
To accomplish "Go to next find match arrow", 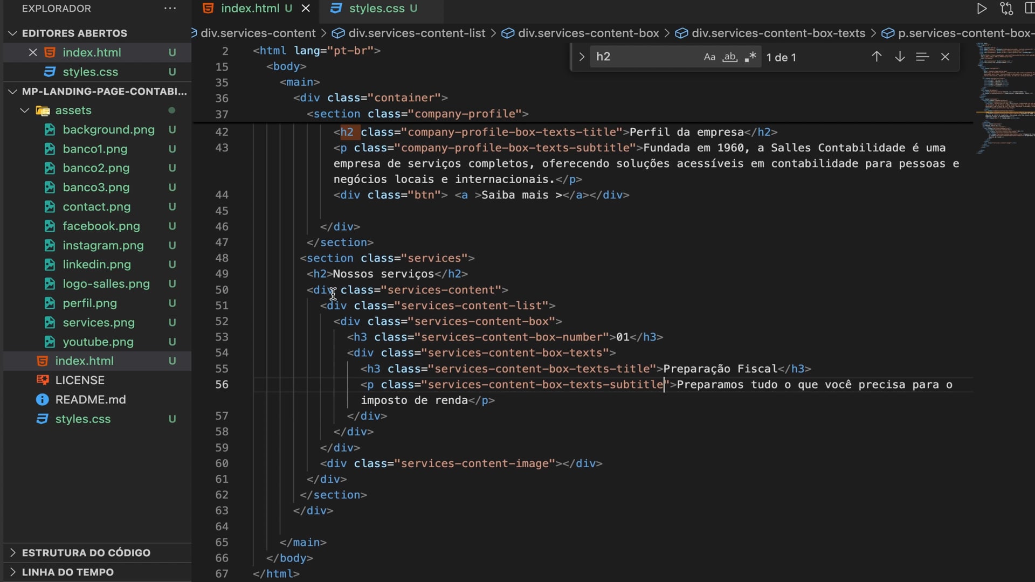I will pos(900,57).
